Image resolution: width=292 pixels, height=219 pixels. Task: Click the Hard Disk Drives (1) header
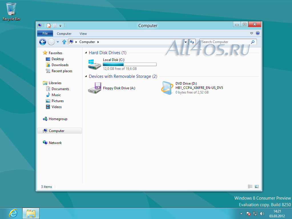[107, 53]
